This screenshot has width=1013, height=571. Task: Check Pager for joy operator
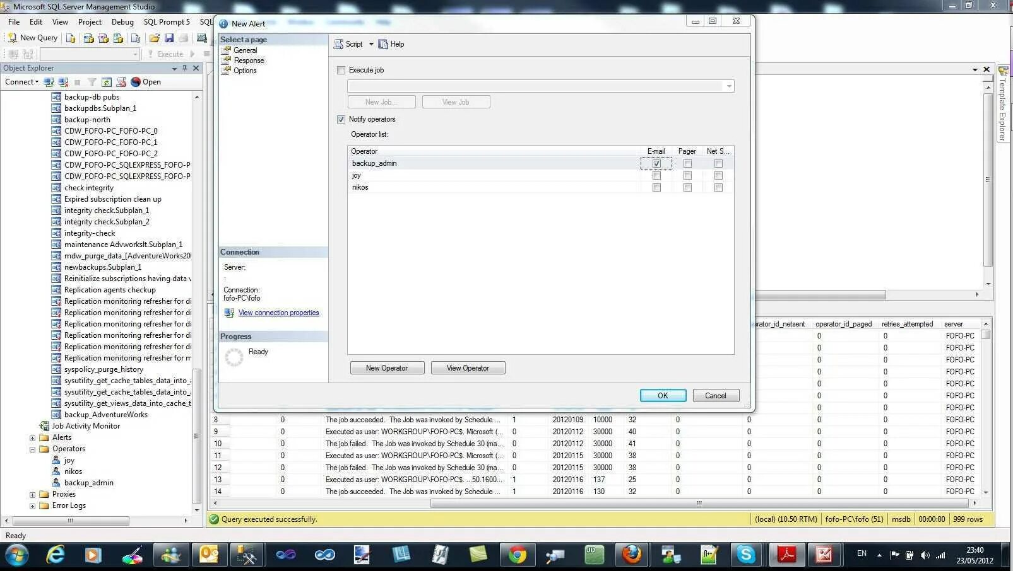coord(687,175)
